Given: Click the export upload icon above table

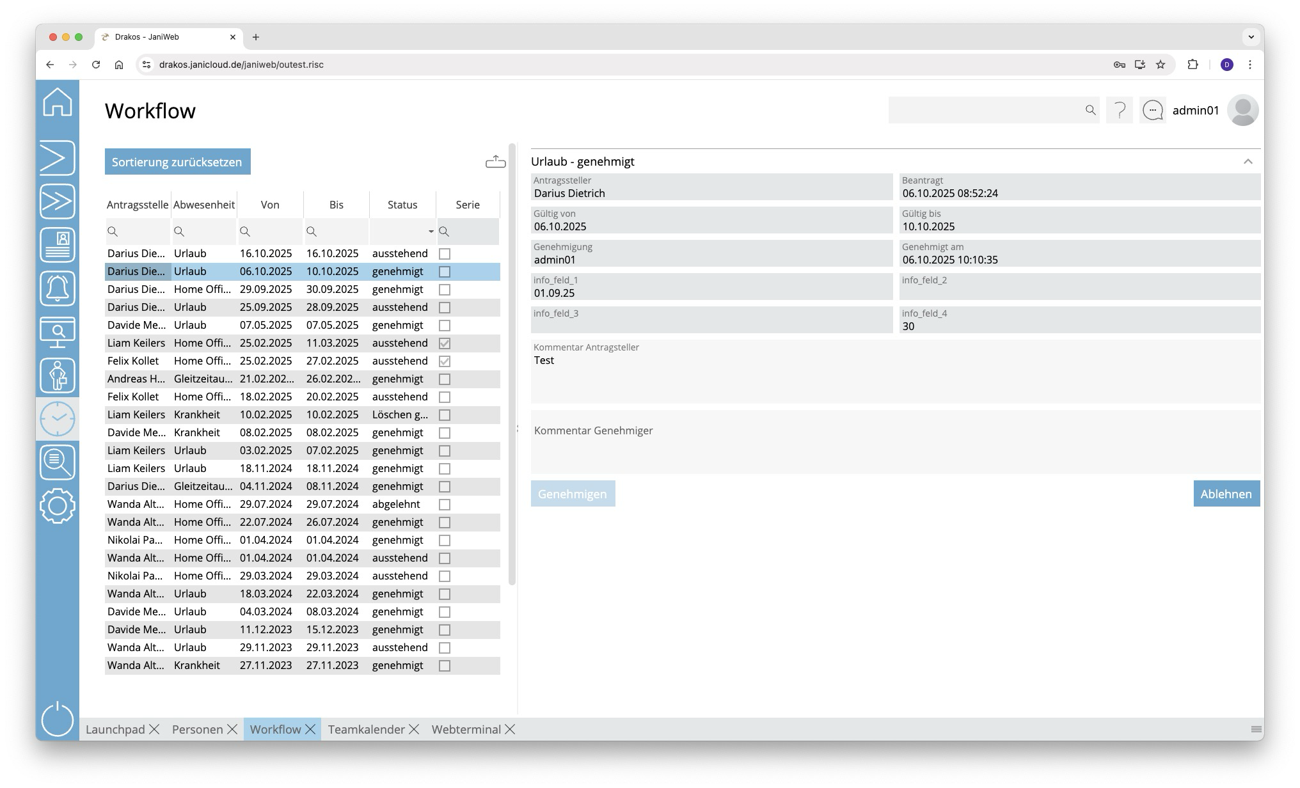Looking at the screenshot, I should 495,162.
